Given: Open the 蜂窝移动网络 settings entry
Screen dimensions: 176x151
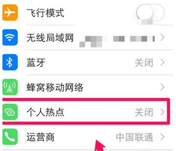Looking at the screenshot, I should point(88,87).
